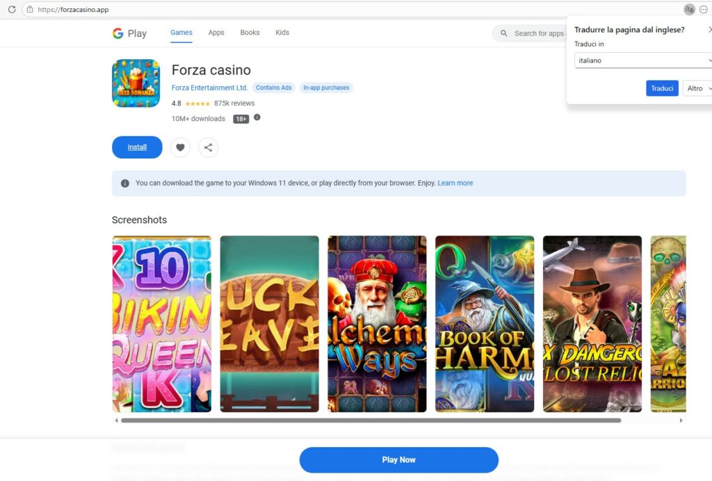Open the Forza Entertainment Ltd. developer link
Screen dimensions: 712x481
click(x=209, y=88)
